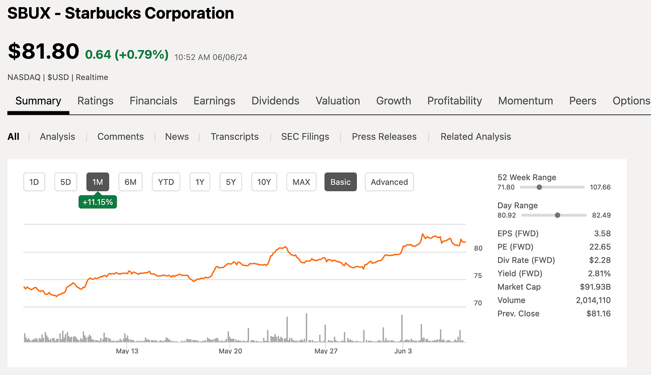Image resolution: width=651 pixels, height=375 pixels.
Task: Click the $81.80 current price
Action: click(x=43, y=51)
